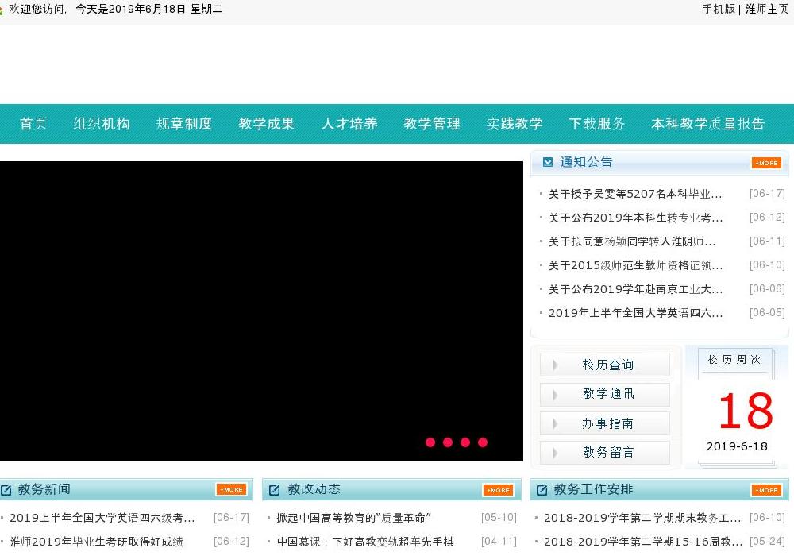Click arrow icon on 教学通讯 button
Screen dimensions: 794x556
(555, 395)
